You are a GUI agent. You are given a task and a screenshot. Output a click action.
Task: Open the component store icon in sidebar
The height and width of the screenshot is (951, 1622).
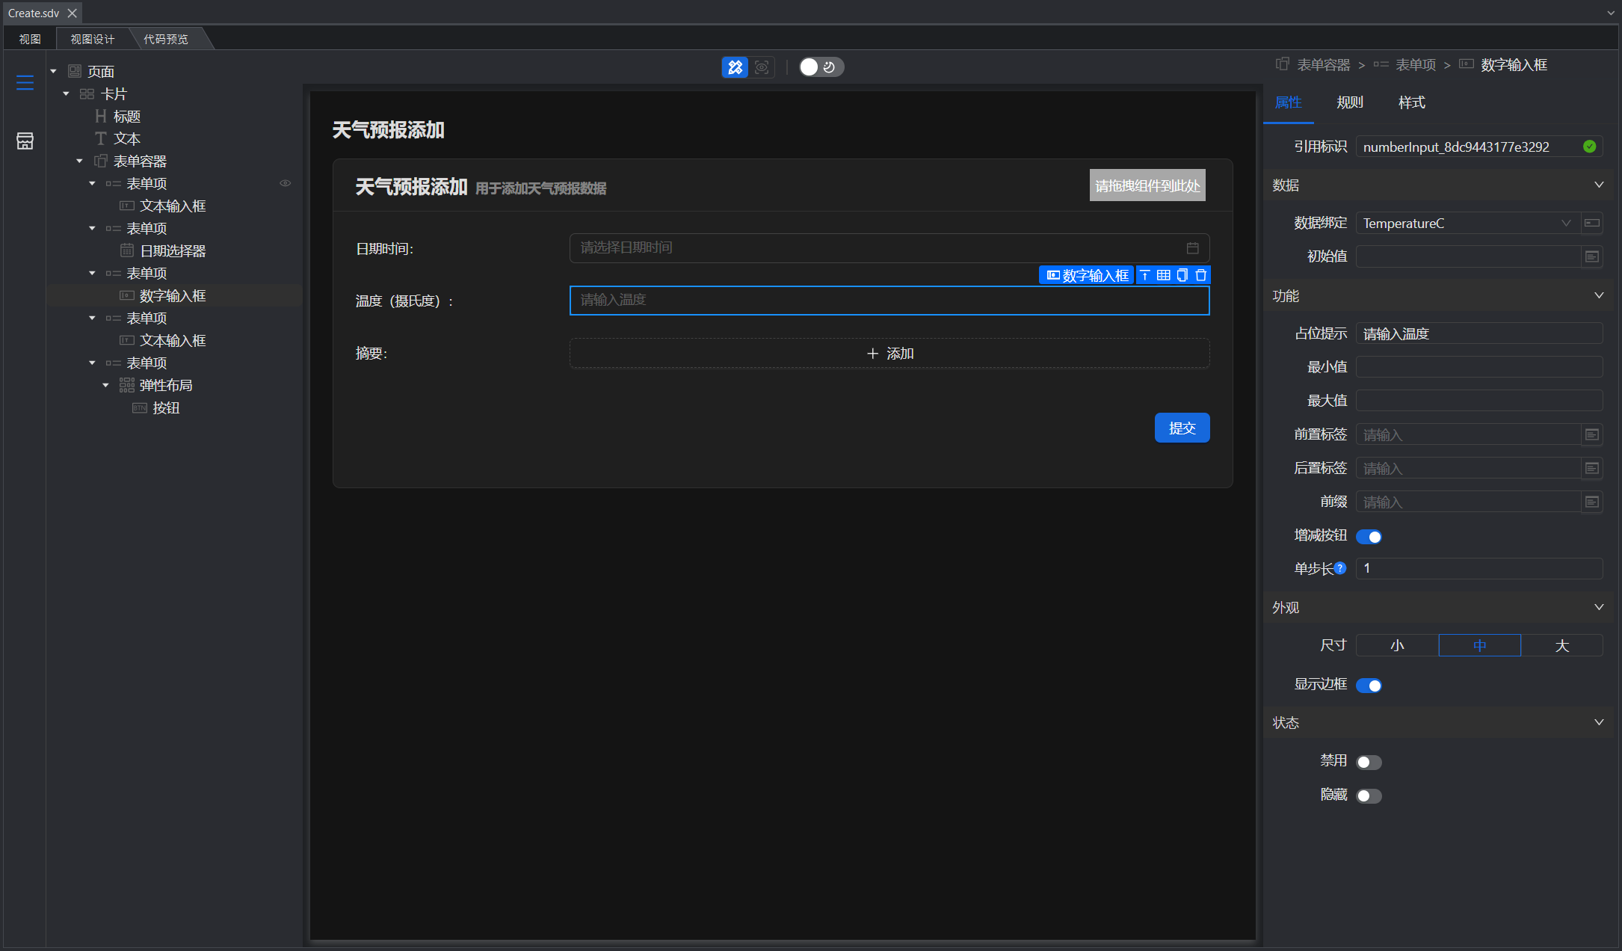[x=25, y=141]
